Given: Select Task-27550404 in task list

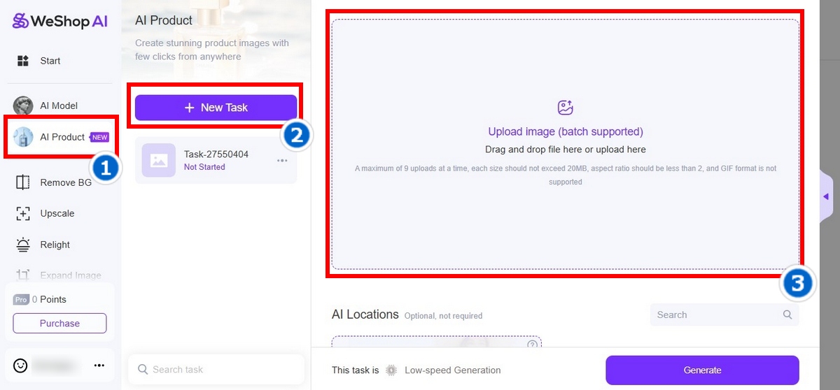Looking at the screenshot, I should [x=216, y=160].
